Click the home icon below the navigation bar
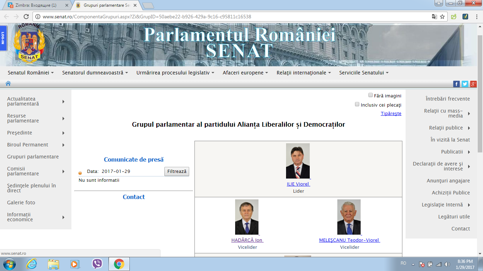This screenshot has height=271, width=483. tap(8, 84)
